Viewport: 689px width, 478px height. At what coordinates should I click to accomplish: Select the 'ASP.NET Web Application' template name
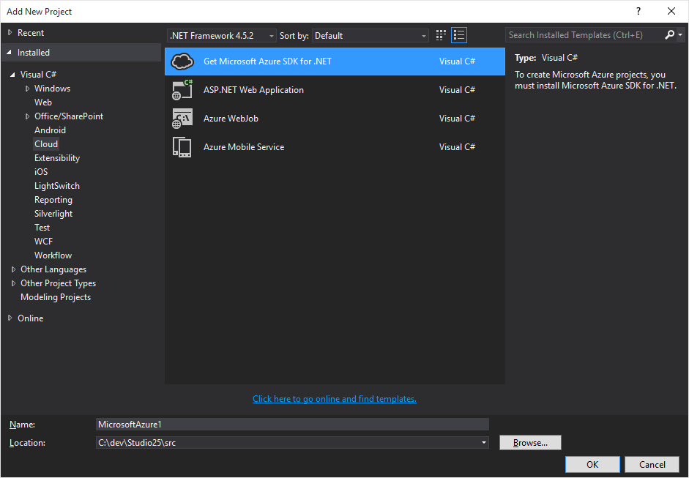[x=253, y=90]
